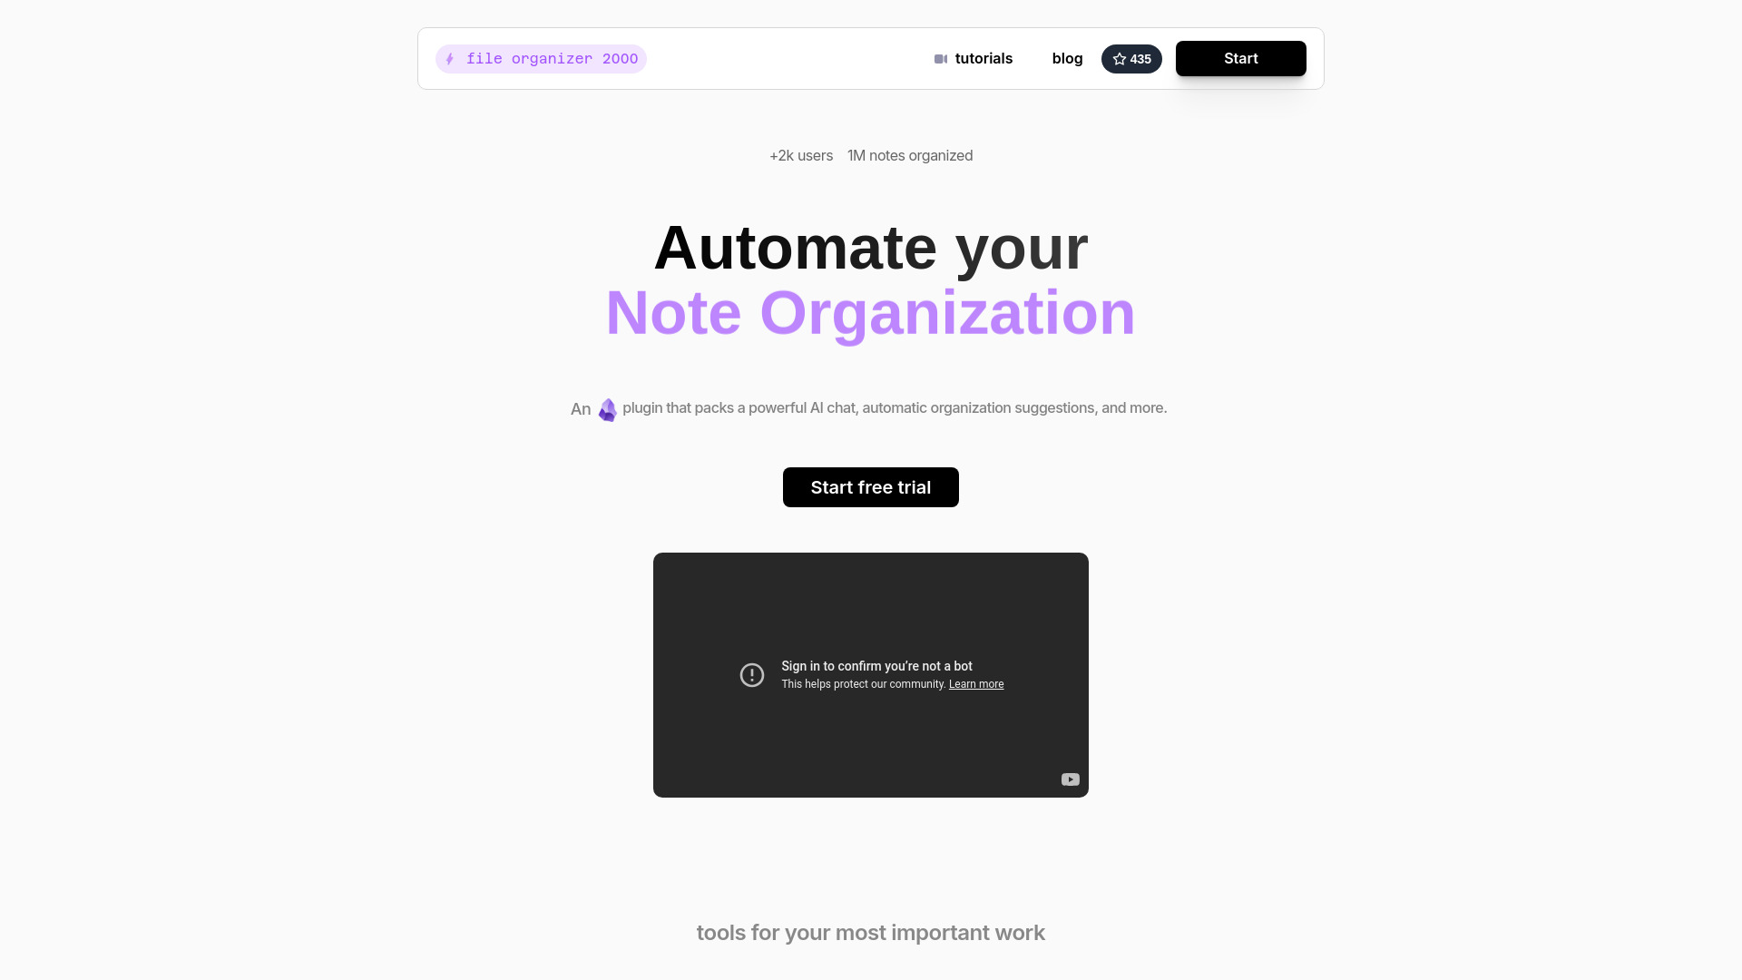Click the star rating badge showing 435
This screenshot has width=1742, height=980.
click(x=1130, y=57)
